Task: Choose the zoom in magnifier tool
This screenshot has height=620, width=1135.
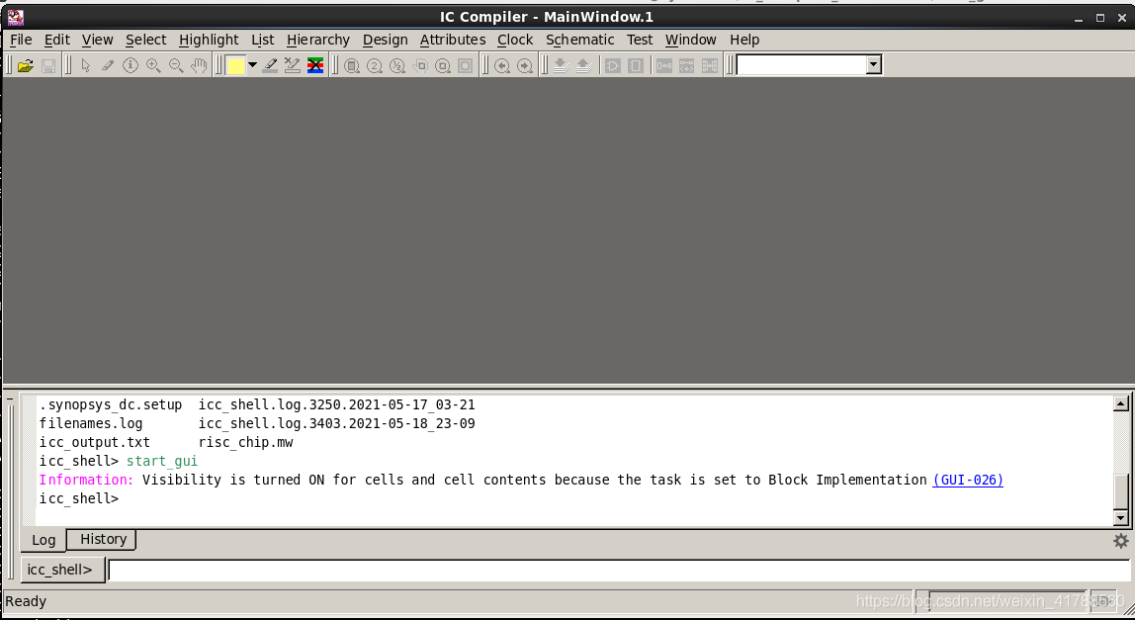Action: [153, 66]
